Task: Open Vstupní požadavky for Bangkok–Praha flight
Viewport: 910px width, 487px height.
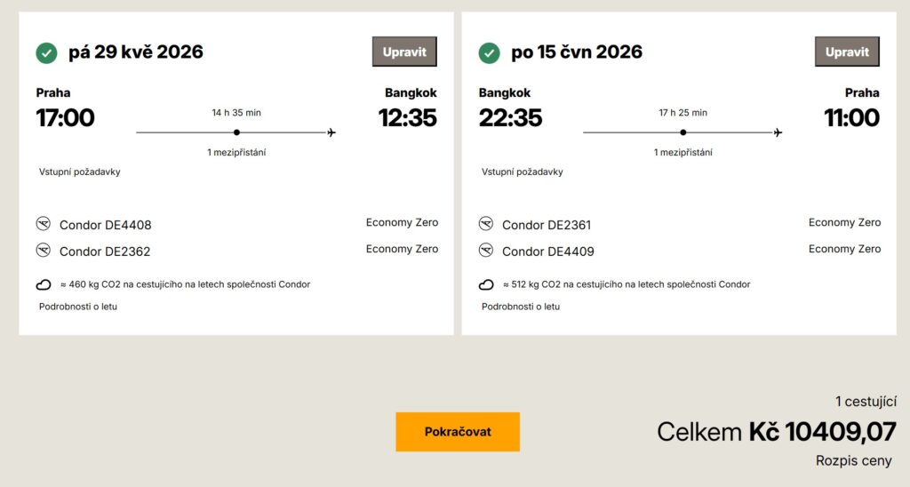Action: 523,172
